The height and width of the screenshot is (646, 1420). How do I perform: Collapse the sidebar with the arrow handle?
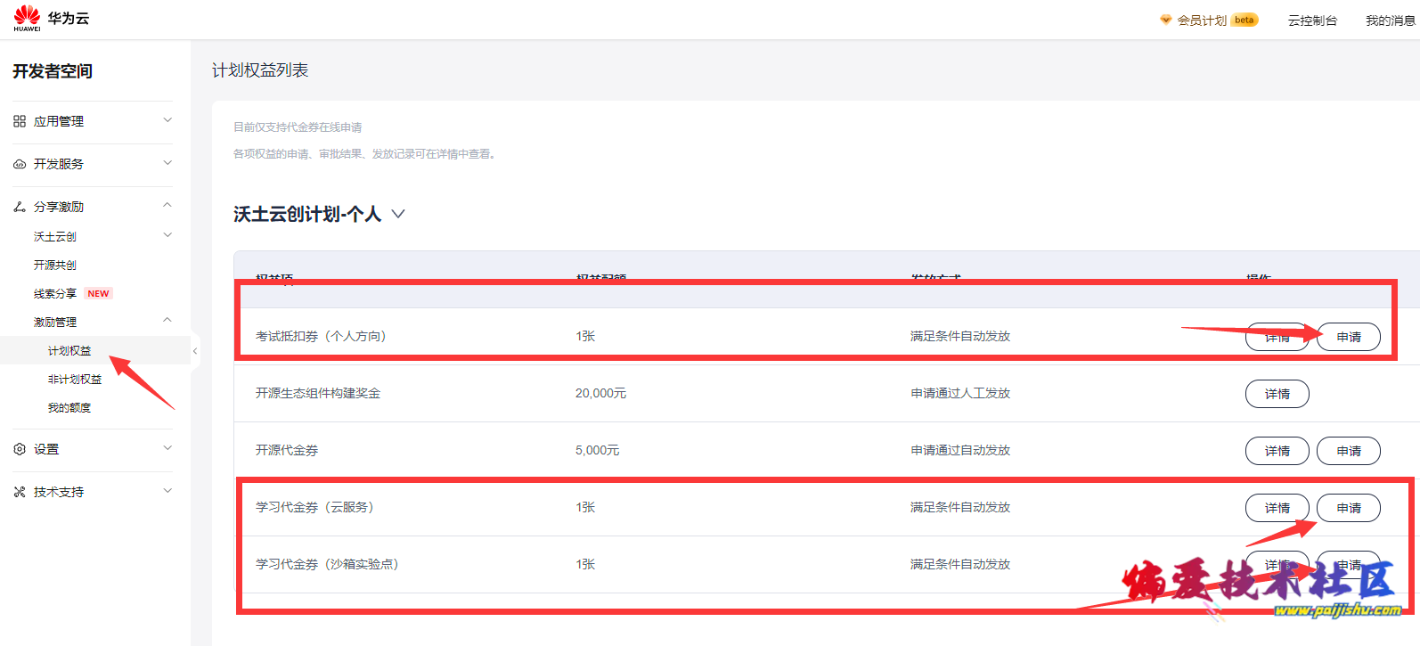tap(195, 351)
